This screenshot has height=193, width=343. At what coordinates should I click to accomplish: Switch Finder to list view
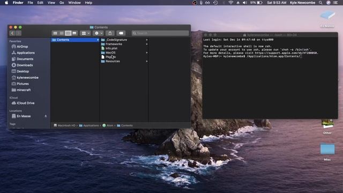pos(62,33)
